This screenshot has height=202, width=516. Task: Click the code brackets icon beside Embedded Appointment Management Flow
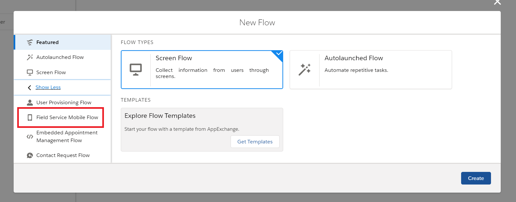(30, 137)
